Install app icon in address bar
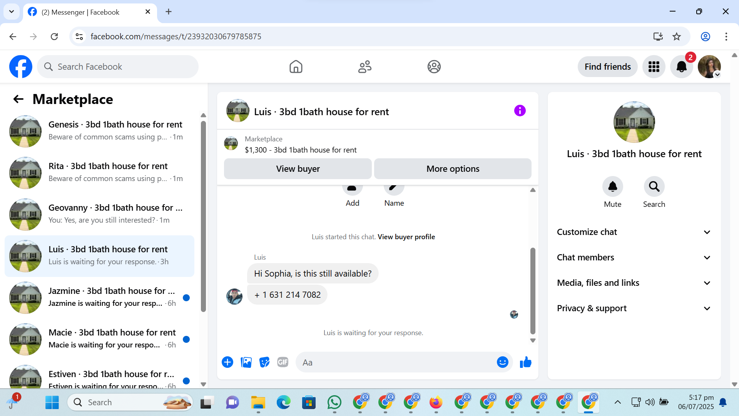 click(658, 37)
